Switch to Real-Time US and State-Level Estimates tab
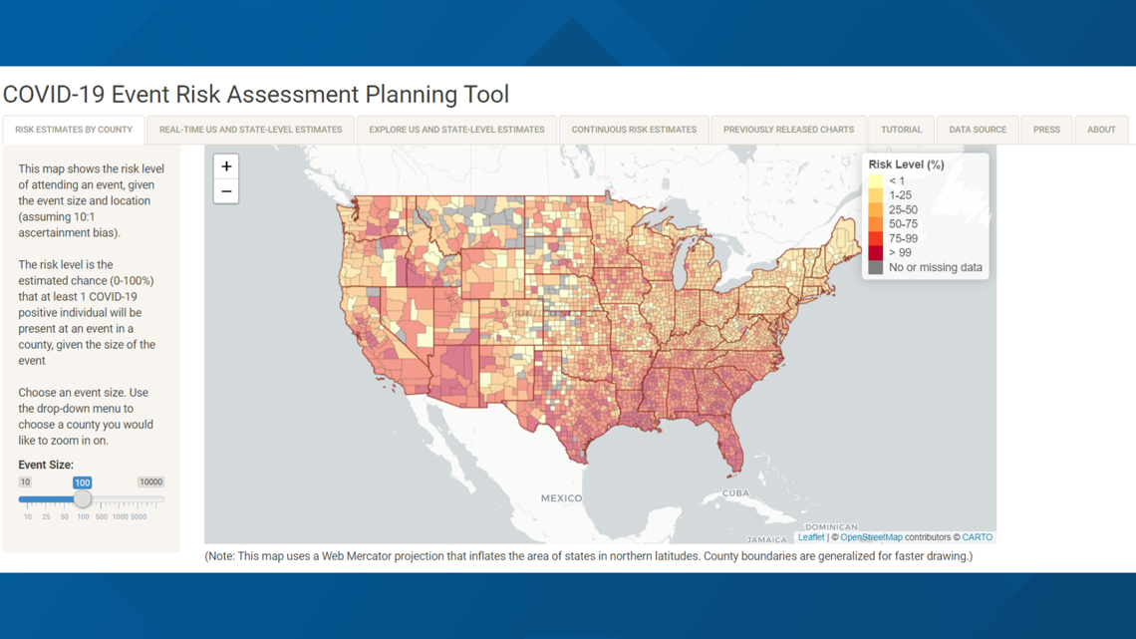 pos(250,130)
